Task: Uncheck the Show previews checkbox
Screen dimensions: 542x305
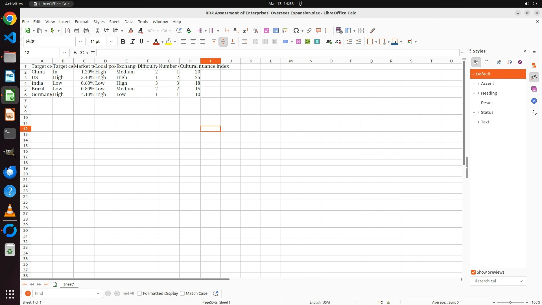Action: pyautogui.click(x=473, y=272)
